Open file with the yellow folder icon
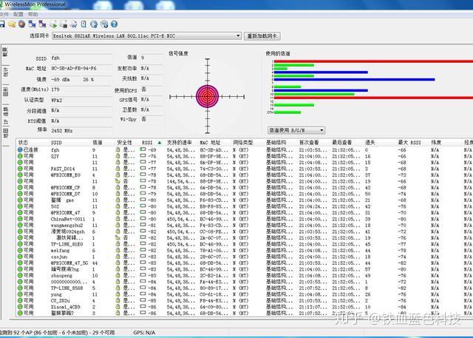The image size is (473, 338). [12, 24]
